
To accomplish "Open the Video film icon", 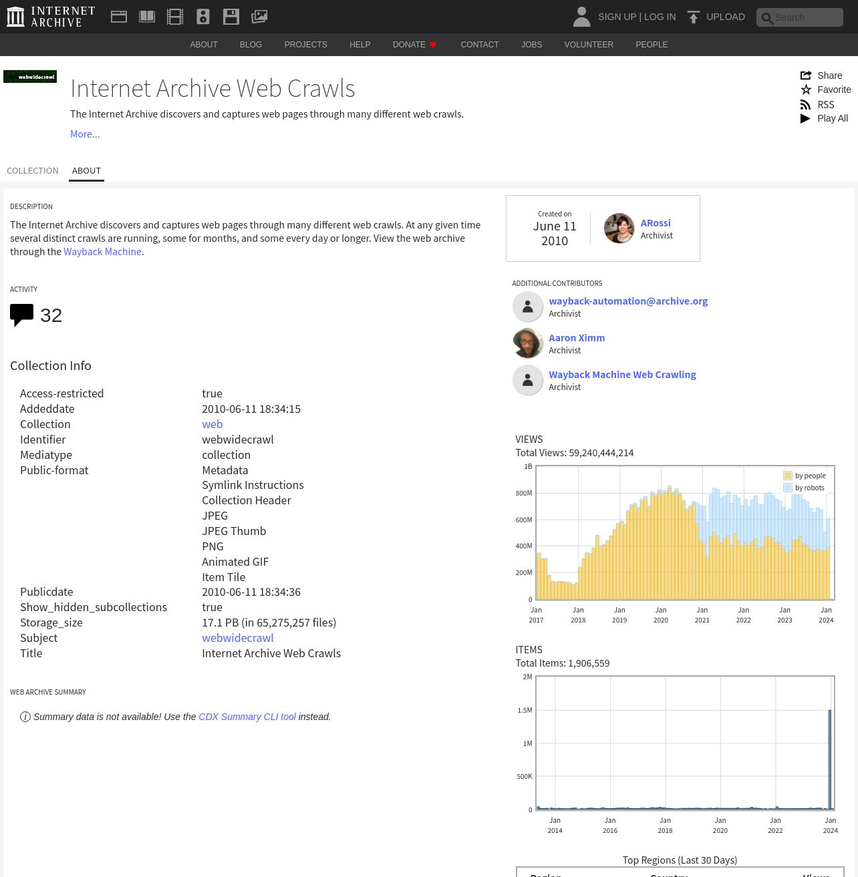I will pyautogui.click(x=175, y=17).
